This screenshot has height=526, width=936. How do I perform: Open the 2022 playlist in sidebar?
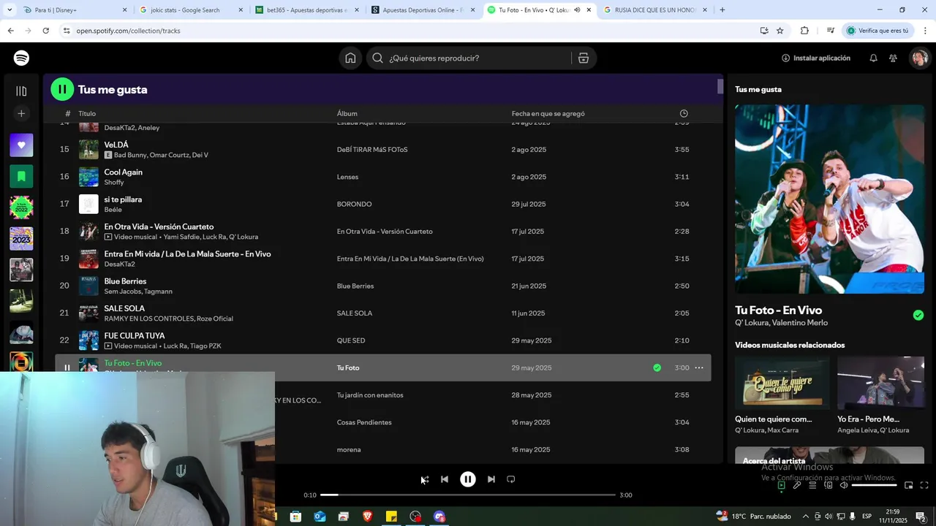[21, 207]
